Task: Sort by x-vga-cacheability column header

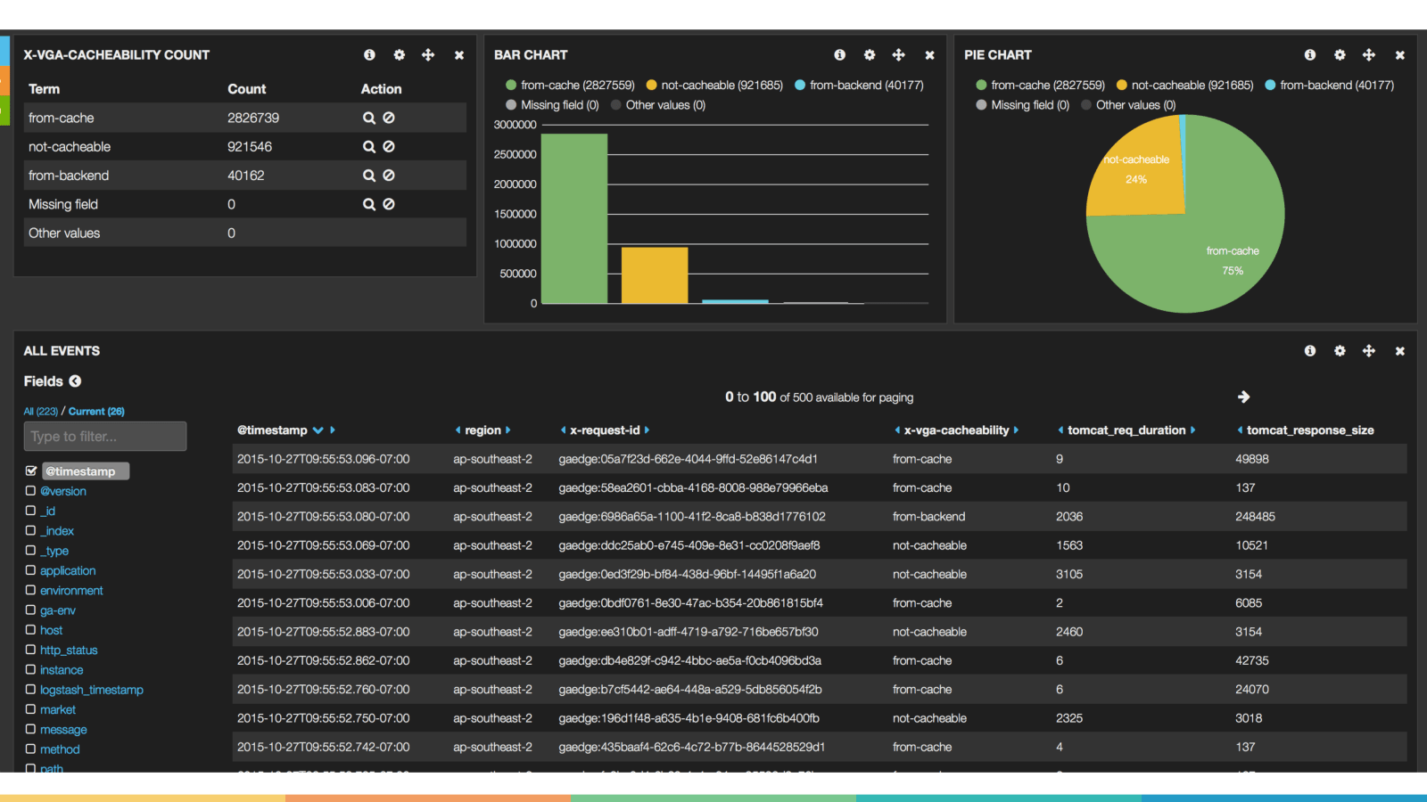Action: tap(956, 430)
